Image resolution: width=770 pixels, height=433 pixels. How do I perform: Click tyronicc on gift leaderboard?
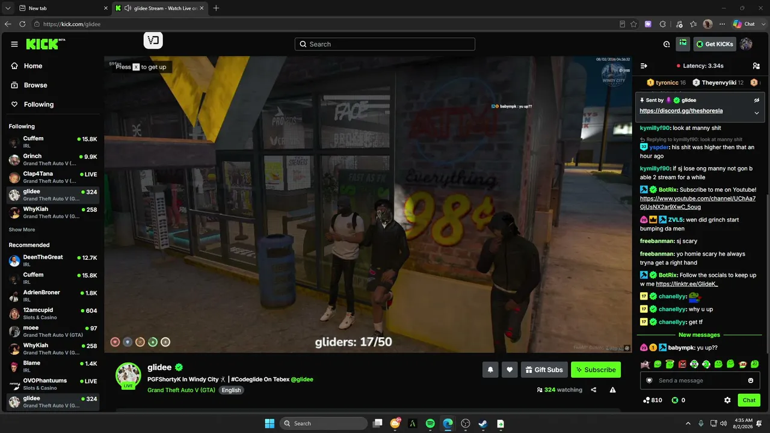[667, 82]
